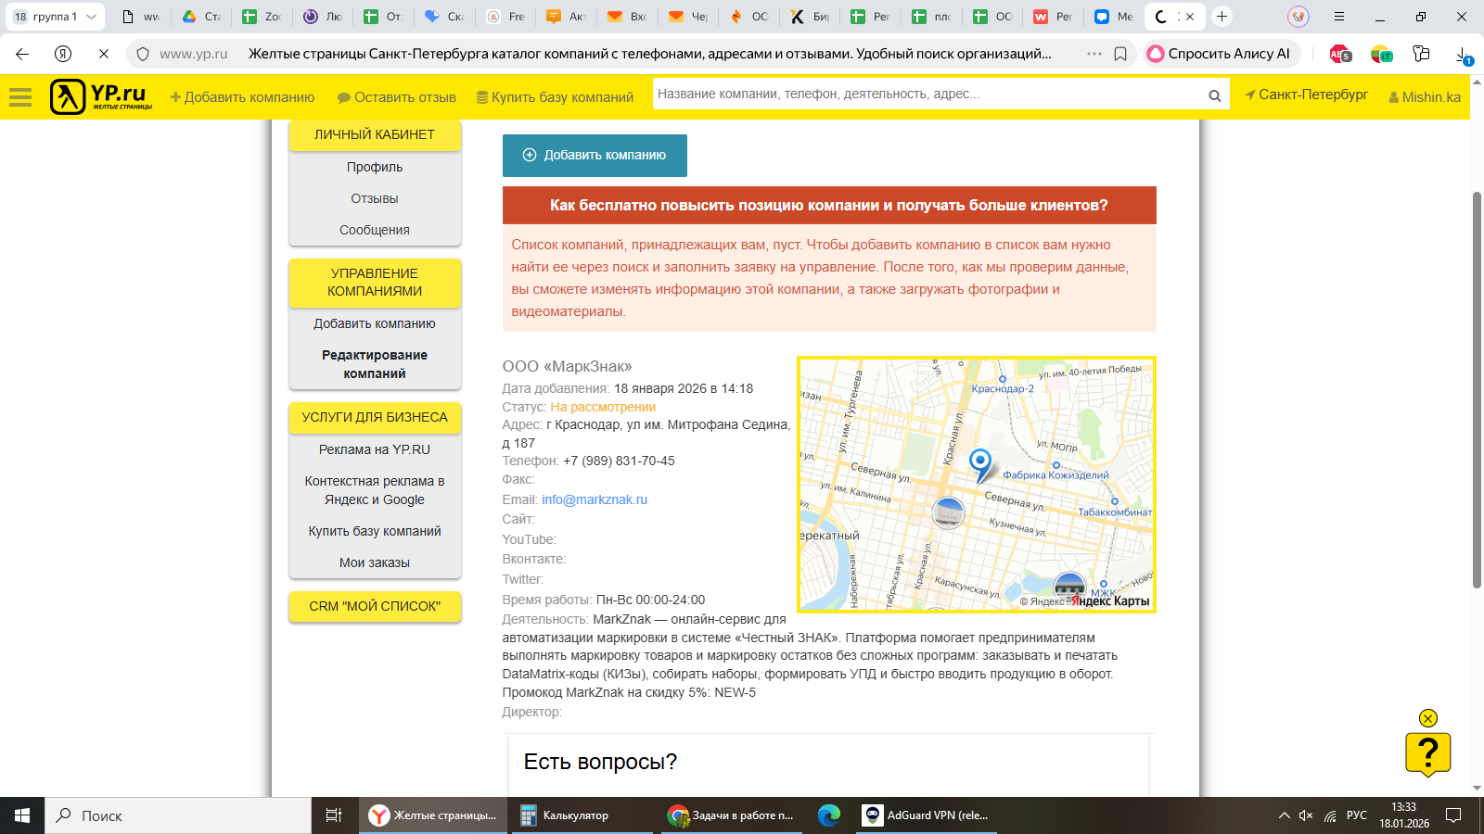Viewport: 1484px width, 834px height.
Task: Stop page loading with X button
Action: pyautogui.click(x=104, y=54)
